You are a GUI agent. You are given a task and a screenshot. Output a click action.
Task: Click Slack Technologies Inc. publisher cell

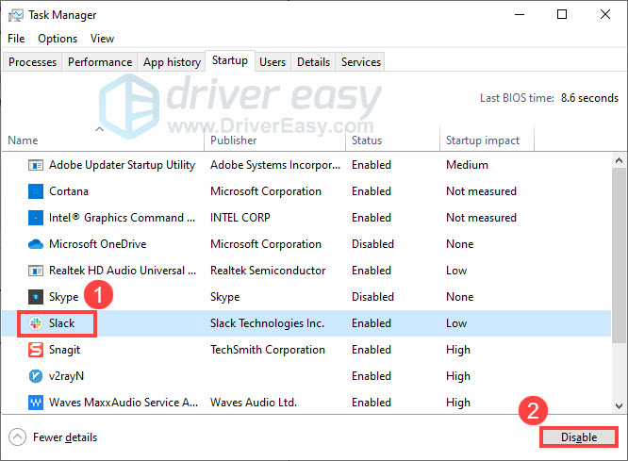tap(267, 323)
